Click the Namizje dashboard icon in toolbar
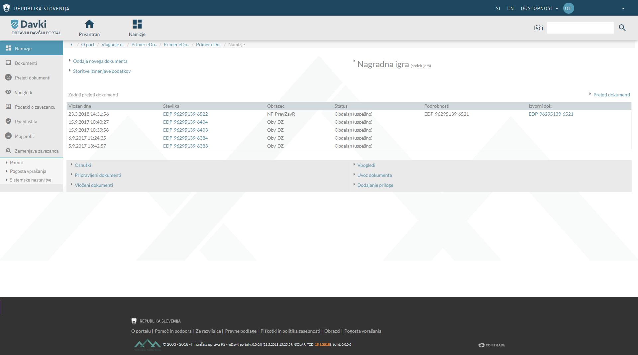Image resolution: width=638 pixels, height=355 pixels. (137, 24)
